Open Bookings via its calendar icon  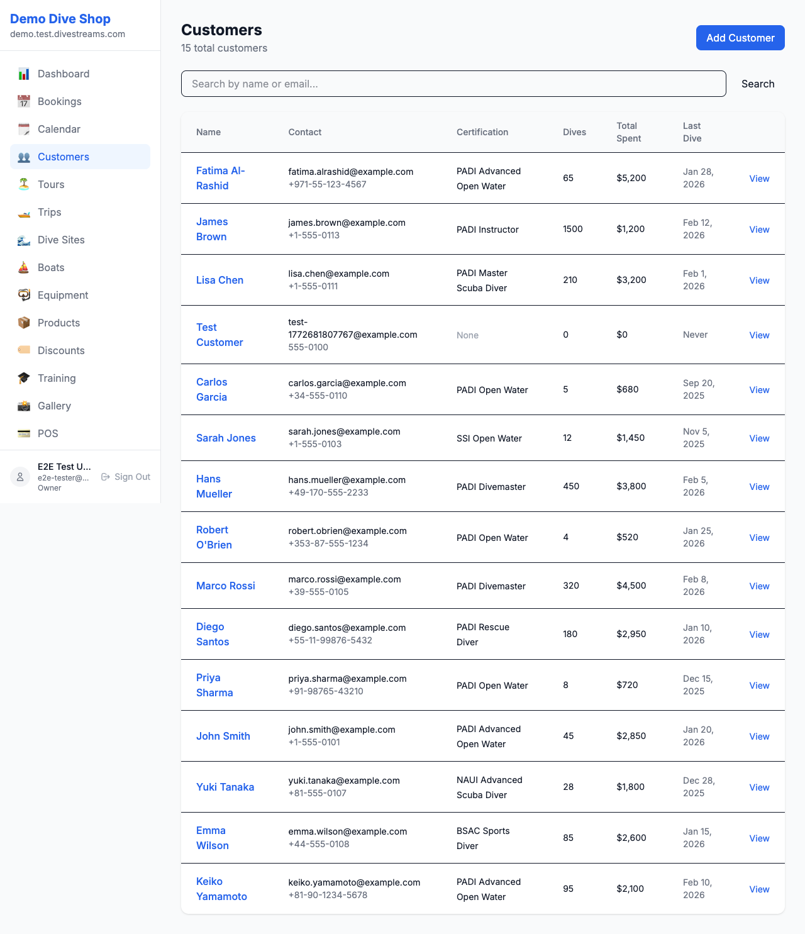[x=23, y=101]
